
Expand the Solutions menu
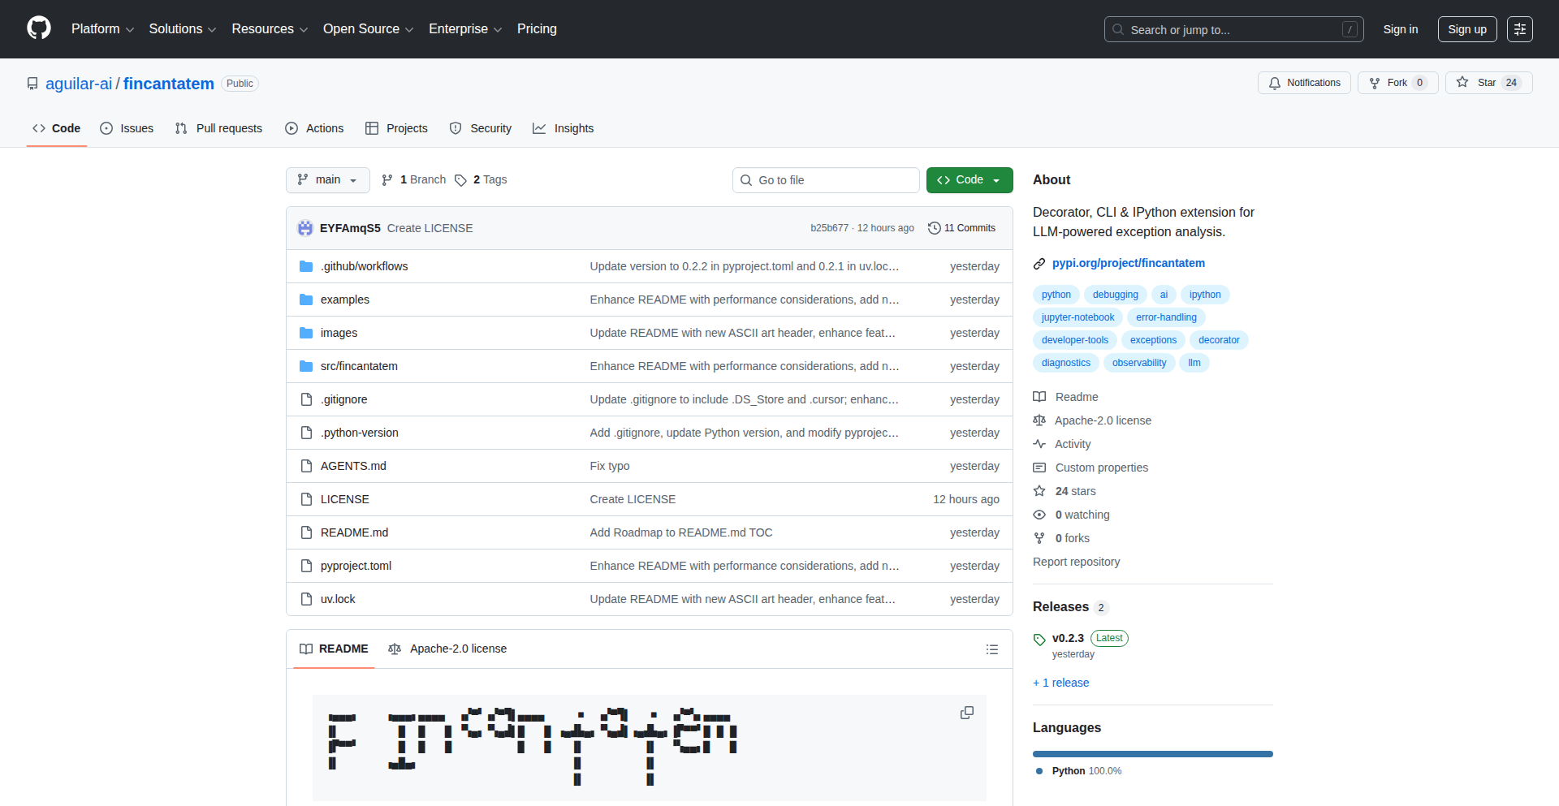pos(183,29)
